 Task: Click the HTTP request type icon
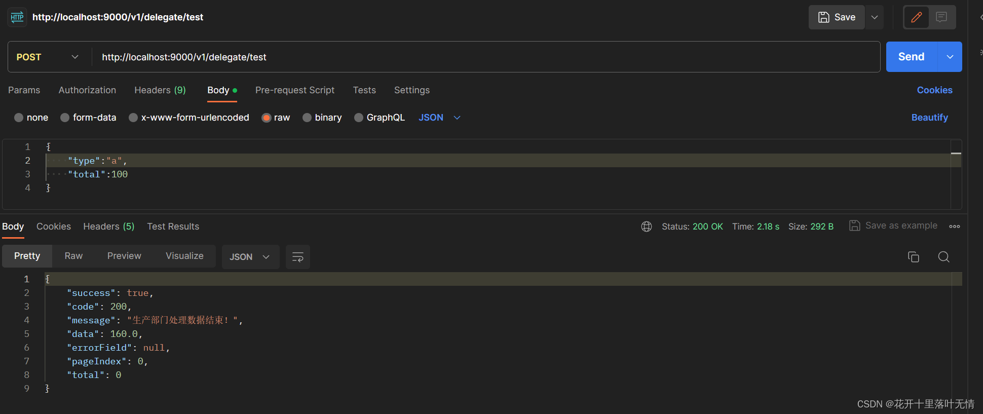click(17, 17)
